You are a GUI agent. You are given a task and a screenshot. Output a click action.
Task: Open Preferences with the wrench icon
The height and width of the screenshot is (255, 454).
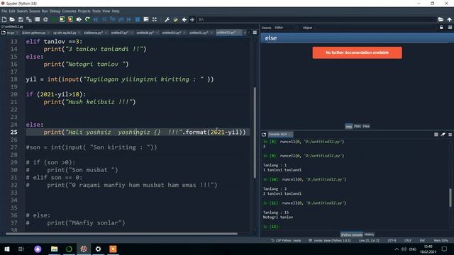point(167,19)
